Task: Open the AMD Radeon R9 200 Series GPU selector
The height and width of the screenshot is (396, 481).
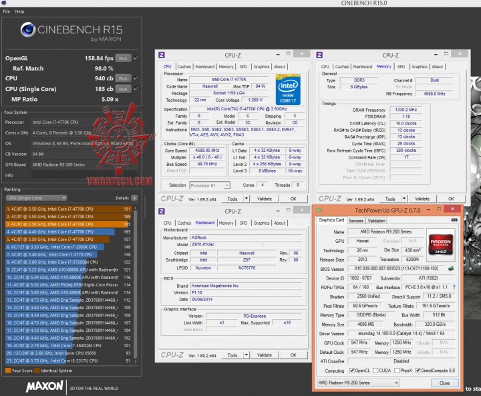Action: point(358,383)
